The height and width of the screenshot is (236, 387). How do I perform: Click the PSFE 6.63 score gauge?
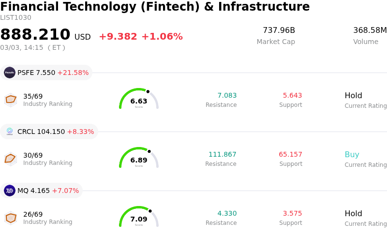pos(139,99)
